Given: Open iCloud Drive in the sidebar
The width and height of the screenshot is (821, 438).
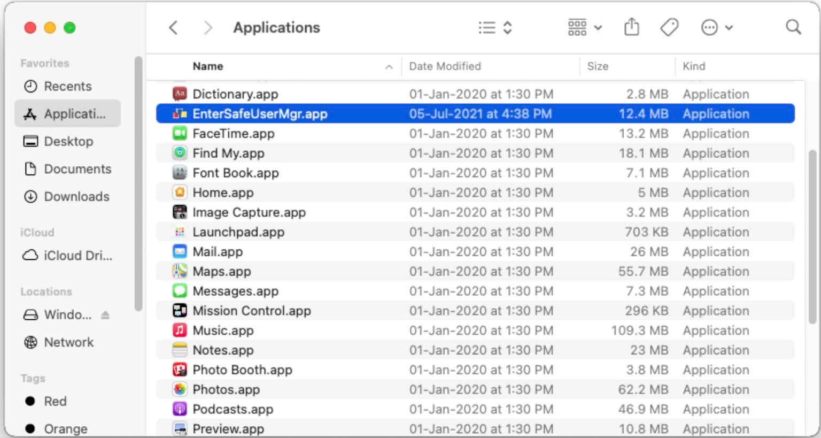Looking at the screenshot, I should [x=68, y=256].
